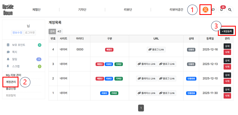This screenshot has width=238, height=115.
Task: Click the 정보수정 button
Action: (17, 33)
